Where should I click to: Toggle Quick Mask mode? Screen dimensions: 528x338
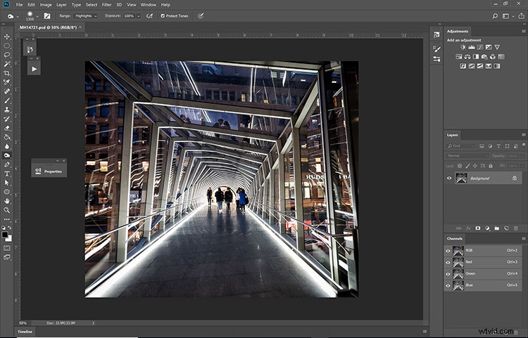pos(7,248)
